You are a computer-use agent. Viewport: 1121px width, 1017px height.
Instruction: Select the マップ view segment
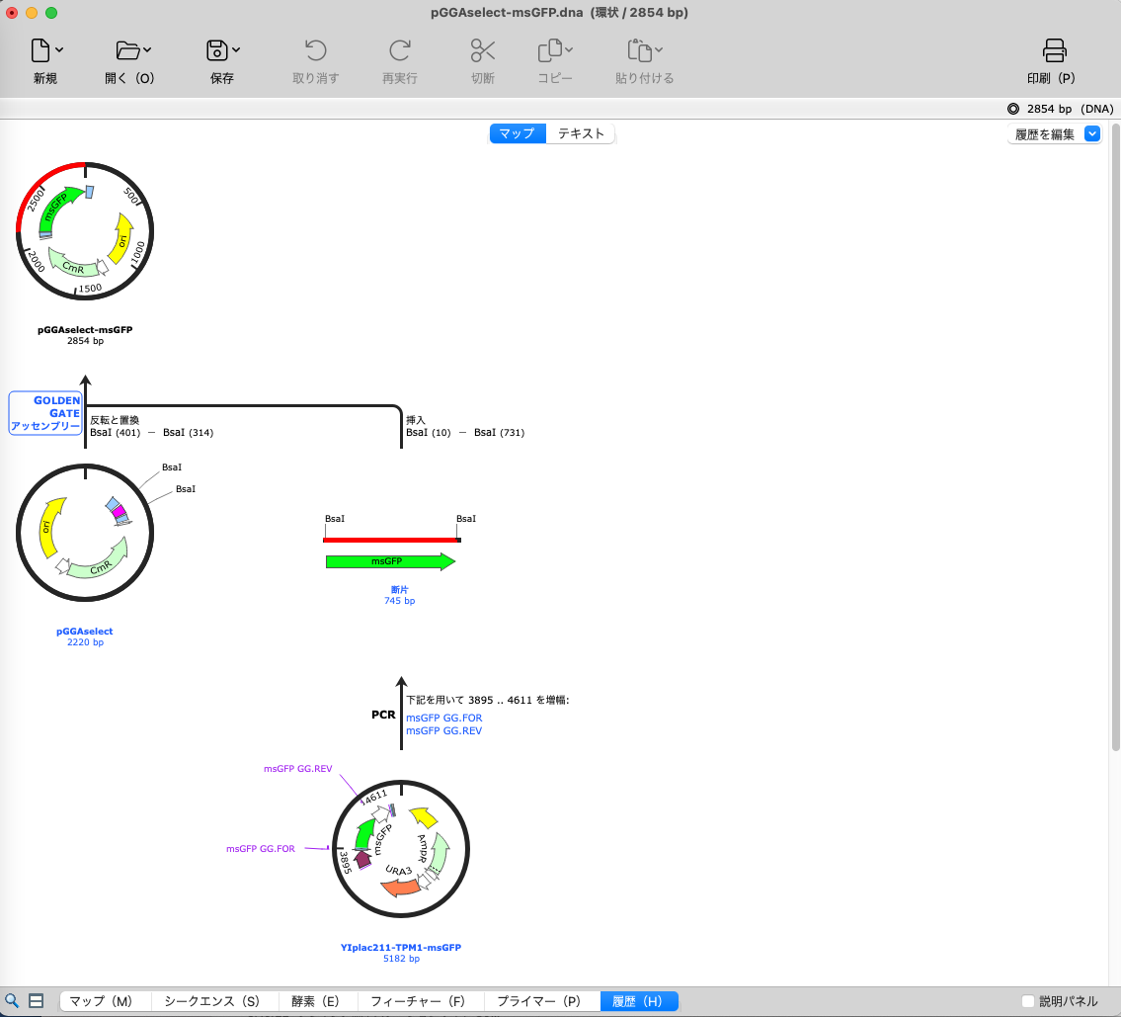(x=518, y=133)
